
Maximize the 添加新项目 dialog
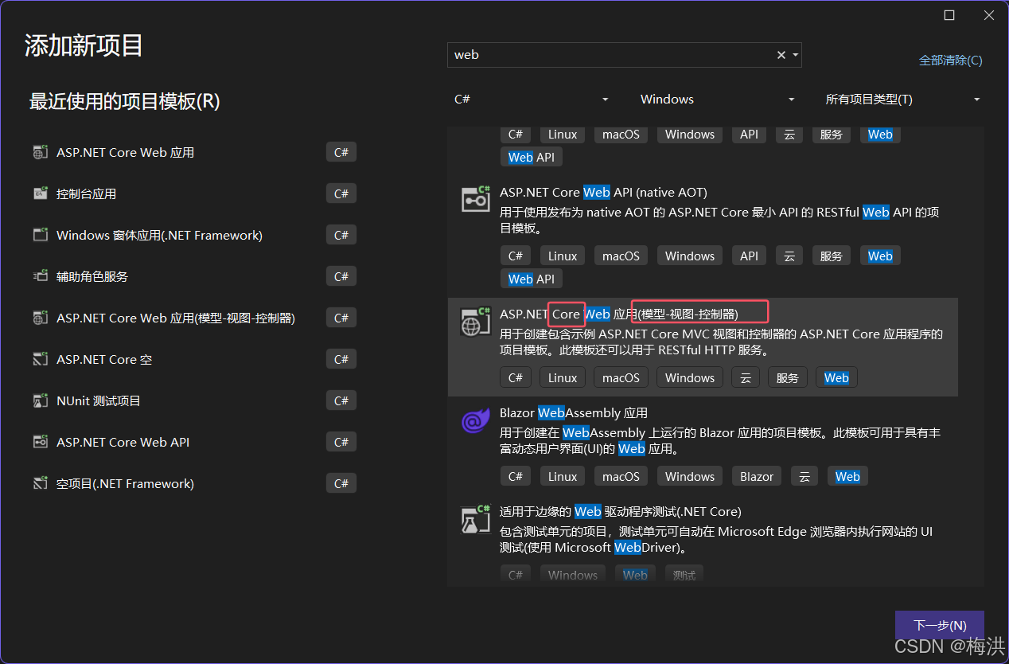pos(949,15)
